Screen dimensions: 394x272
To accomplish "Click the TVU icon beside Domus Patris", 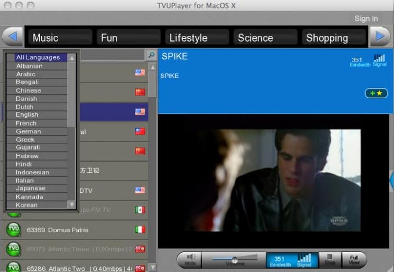I will 13,230.
